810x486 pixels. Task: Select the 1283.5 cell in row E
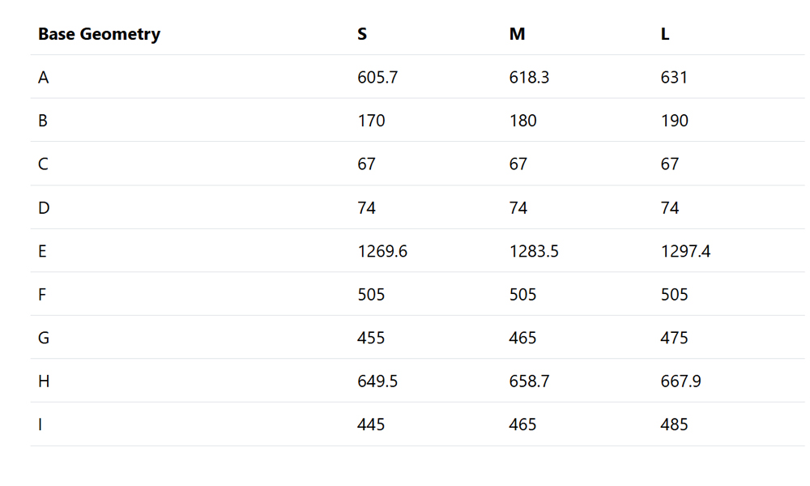click(534, 252)
